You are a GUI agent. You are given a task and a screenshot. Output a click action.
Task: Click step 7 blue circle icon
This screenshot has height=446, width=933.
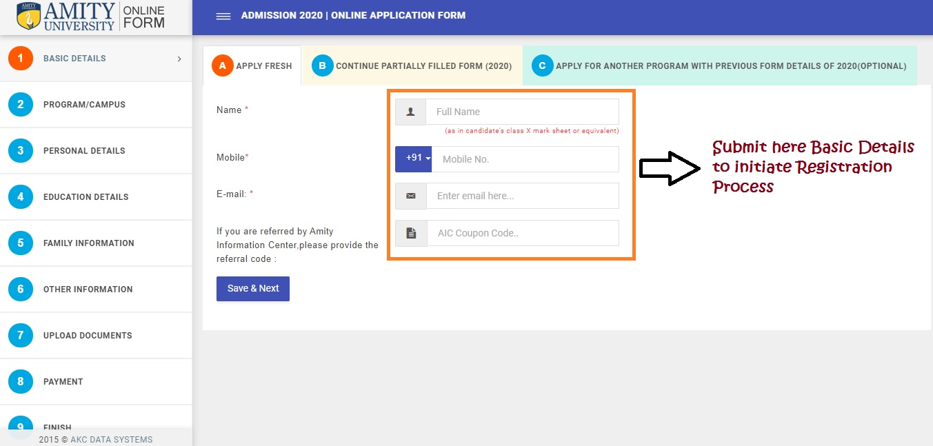21,336
